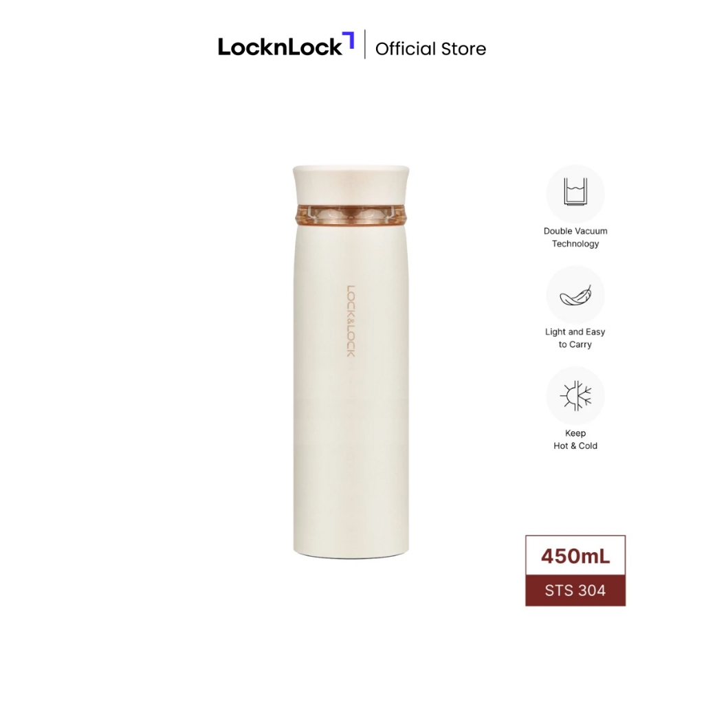
Task: Click the cream bottle cap
Action: coord(351,185)
